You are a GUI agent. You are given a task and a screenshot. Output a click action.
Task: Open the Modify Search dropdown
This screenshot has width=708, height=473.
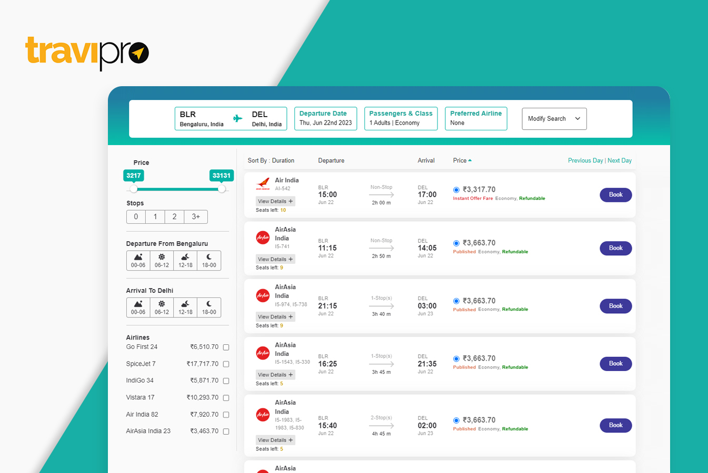pos(554,119)
